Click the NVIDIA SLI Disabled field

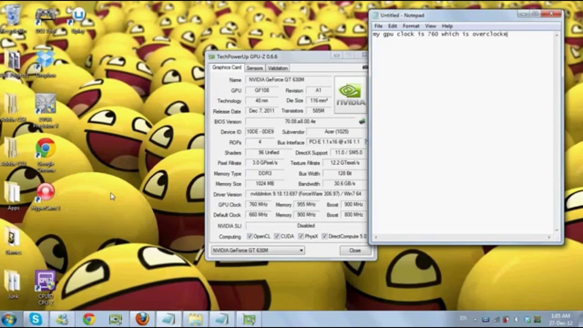click(x=306, y=225)
